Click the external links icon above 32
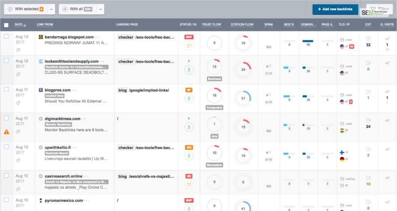 click(368, 39)
